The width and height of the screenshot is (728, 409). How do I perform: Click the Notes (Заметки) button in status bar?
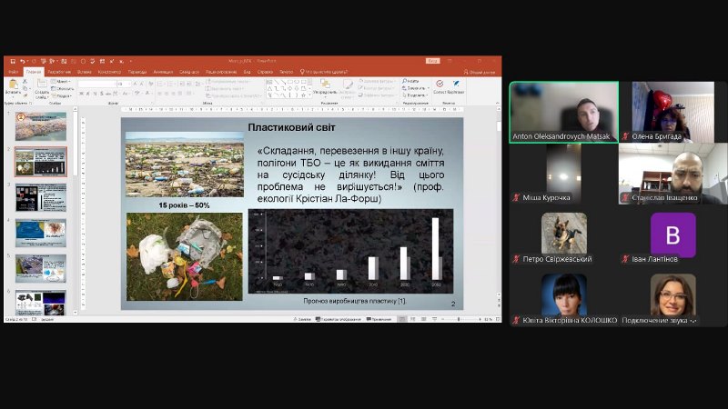[x=304, y=319]
